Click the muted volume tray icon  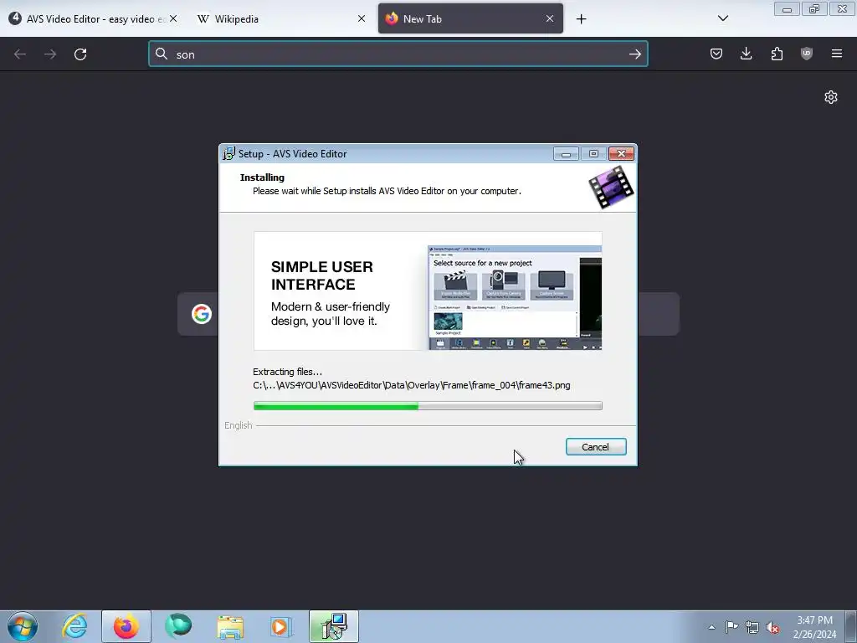pyautogui.click(x=772, y=627)
